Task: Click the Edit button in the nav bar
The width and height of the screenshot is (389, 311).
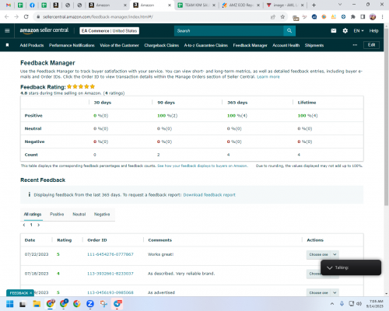Action: [x=371, y=45]
